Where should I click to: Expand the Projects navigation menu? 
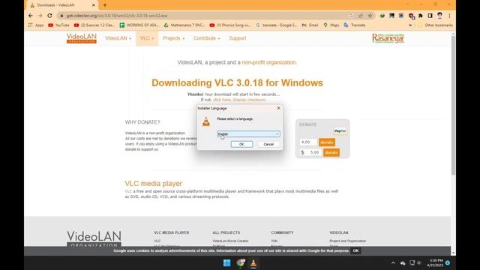173,38
